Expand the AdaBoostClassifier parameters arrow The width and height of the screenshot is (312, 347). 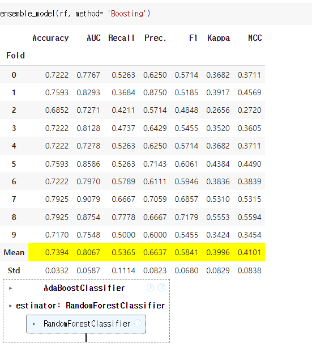tap(10, 288)
